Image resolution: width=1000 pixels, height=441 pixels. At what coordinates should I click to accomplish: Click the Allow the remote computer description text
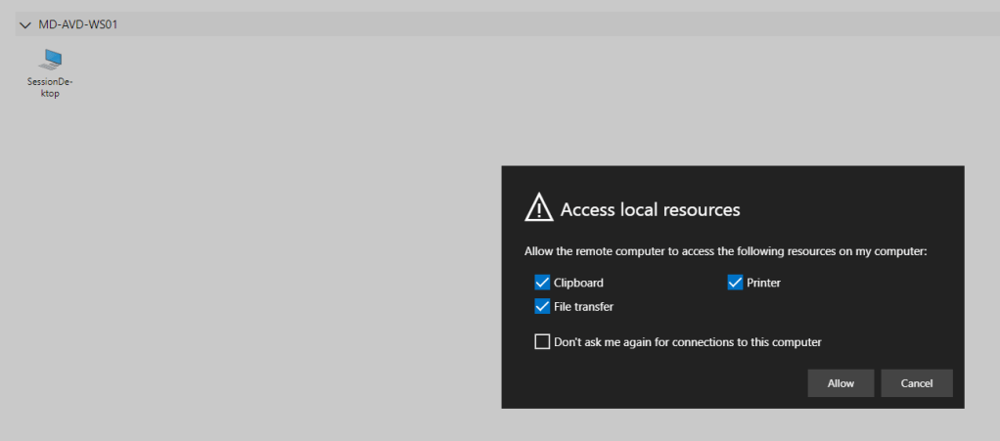point(725,251)
